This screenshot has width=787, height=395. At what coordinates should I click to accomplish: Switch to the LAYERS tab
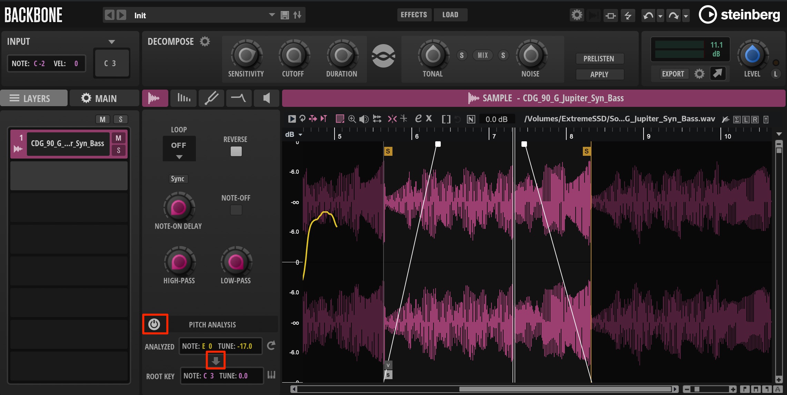(x=34, y=98)
